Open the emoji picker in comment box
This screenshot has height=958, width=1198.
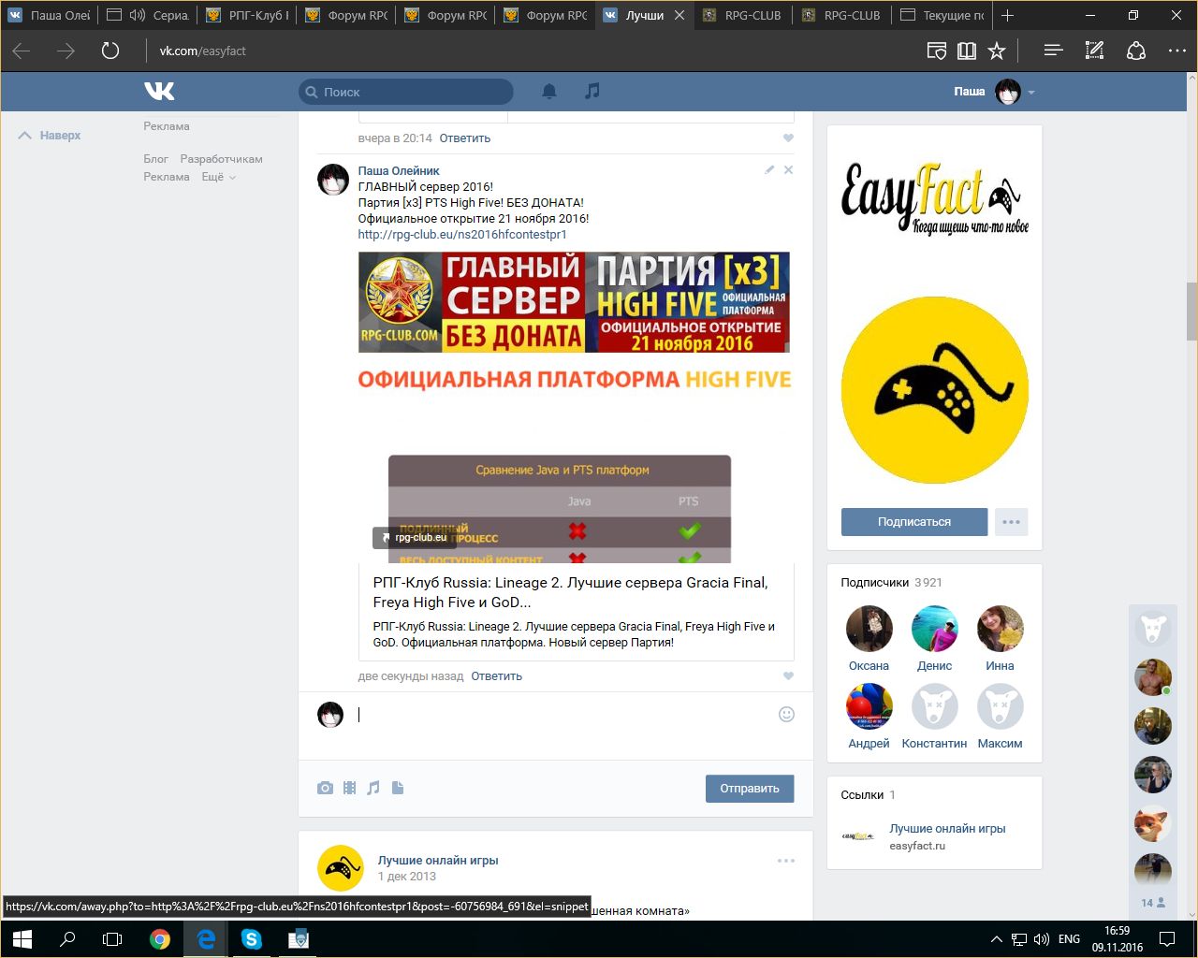pos(786,714)
